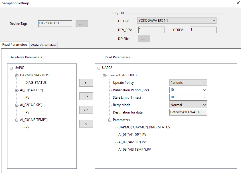The width and height of the screenshot is (241, 173).
Task: Click the >> button to add all parameters
Action: click(x=86, y=96)
